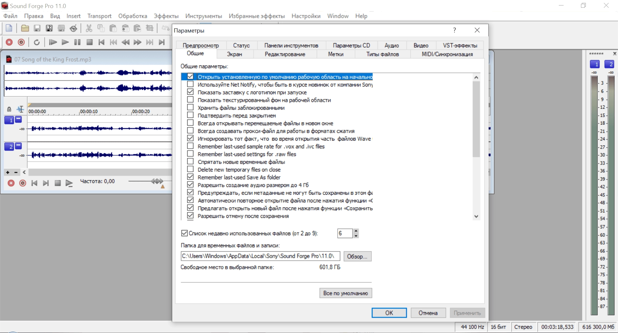This screenshot has height=333, width=618.
Task: Click Play in data window transport
Action: pos(69,183)
